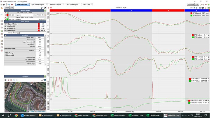
Task: Click the GPS Speed red color swatch
Action: (x=39, y=24)
